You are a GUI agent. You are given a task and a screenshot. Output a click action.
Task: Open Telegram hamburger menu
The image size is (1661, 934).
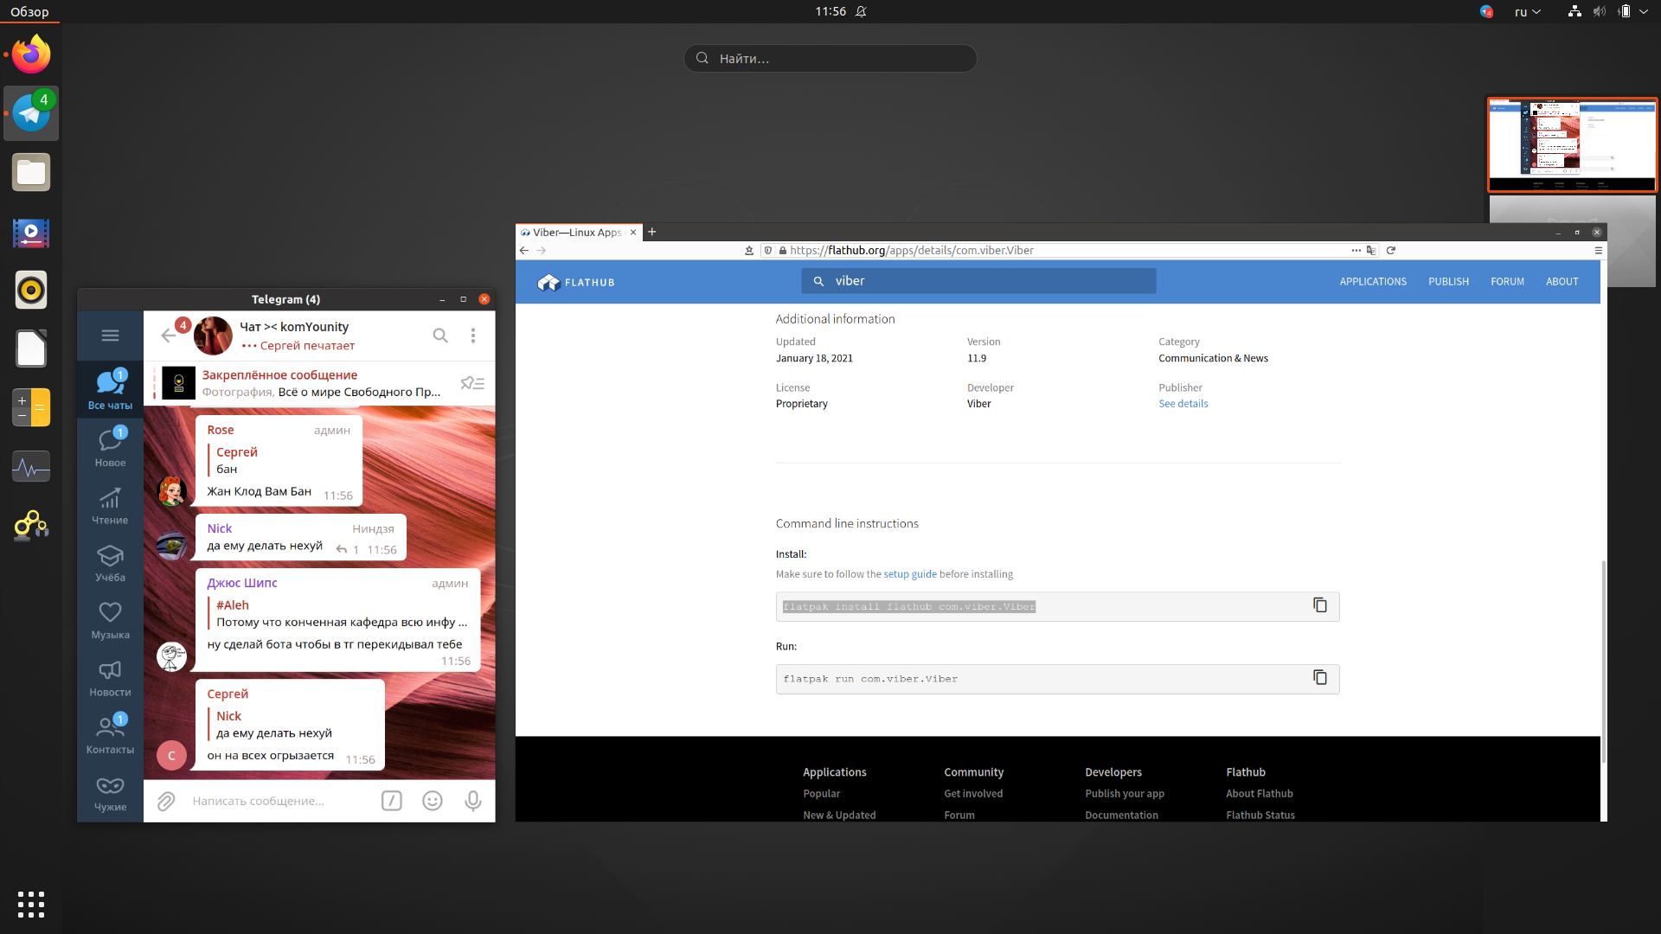coord(110,336)
